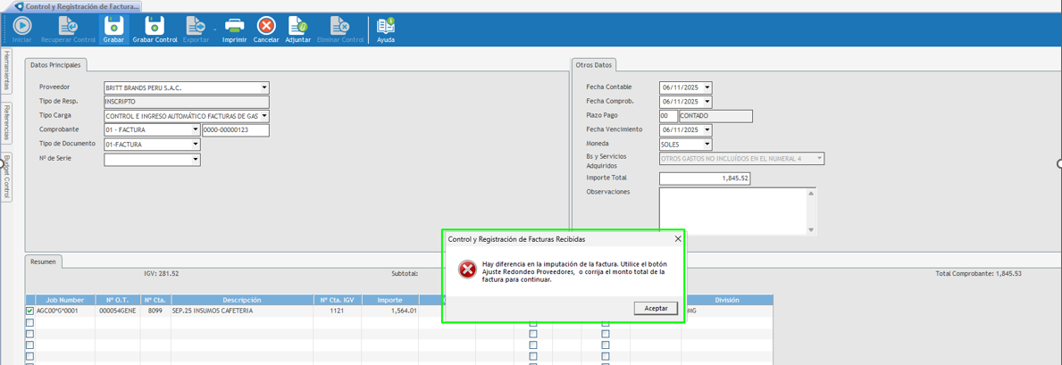Switch to the Otros Datos tab
Screen dimensions: 1062x365
(593, 65)
